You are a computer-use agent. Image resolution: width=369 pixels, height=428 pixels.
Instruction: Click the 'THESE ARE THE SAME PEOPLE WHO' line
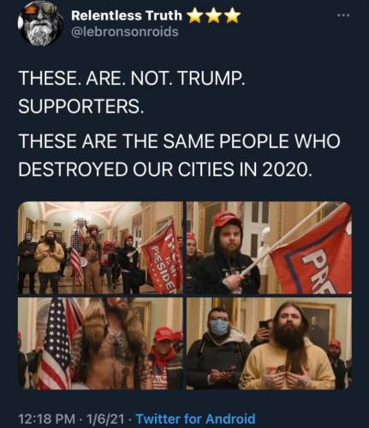[x=180, y=141]
